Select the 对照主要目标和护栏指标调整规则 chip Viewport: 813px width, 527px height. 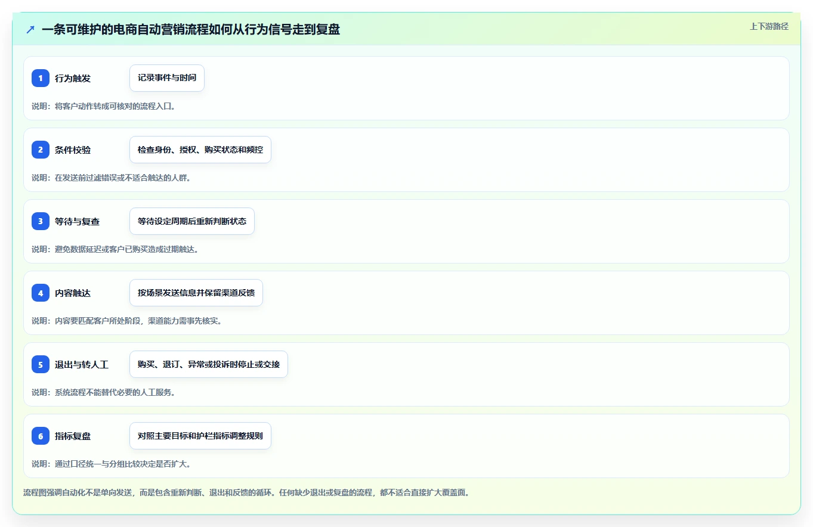[x=200, y=436]
